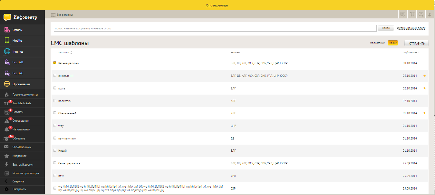Open the Mobile section
This screenshot has height=195, width=435.
pyautogui.click(x=23, y=41)
